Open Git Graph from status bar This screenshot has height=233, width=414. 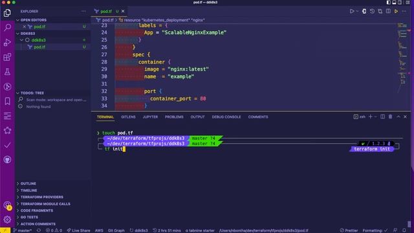[116, 230]
